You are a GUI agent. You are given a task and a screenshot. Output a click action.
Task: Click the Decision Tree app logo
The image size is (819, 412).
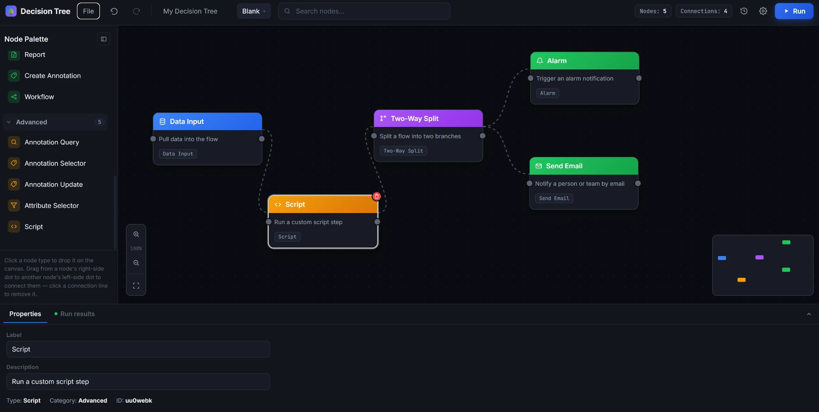pos(11,11)
